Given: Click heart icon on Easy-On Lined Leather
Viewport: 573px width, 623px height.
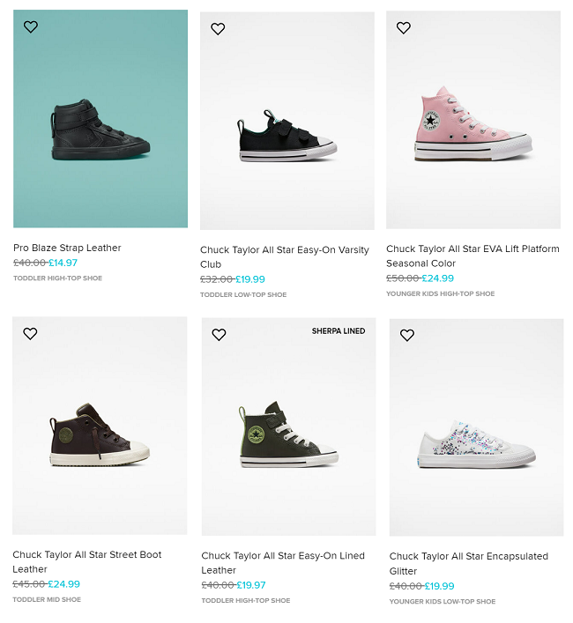Looking at the screenshot, I should (x=219, y=335).
